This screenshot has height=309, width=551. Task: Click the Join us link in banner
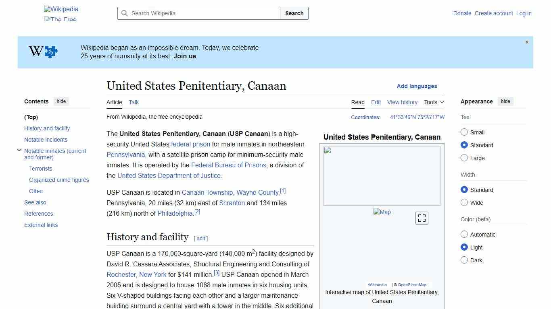184,56
